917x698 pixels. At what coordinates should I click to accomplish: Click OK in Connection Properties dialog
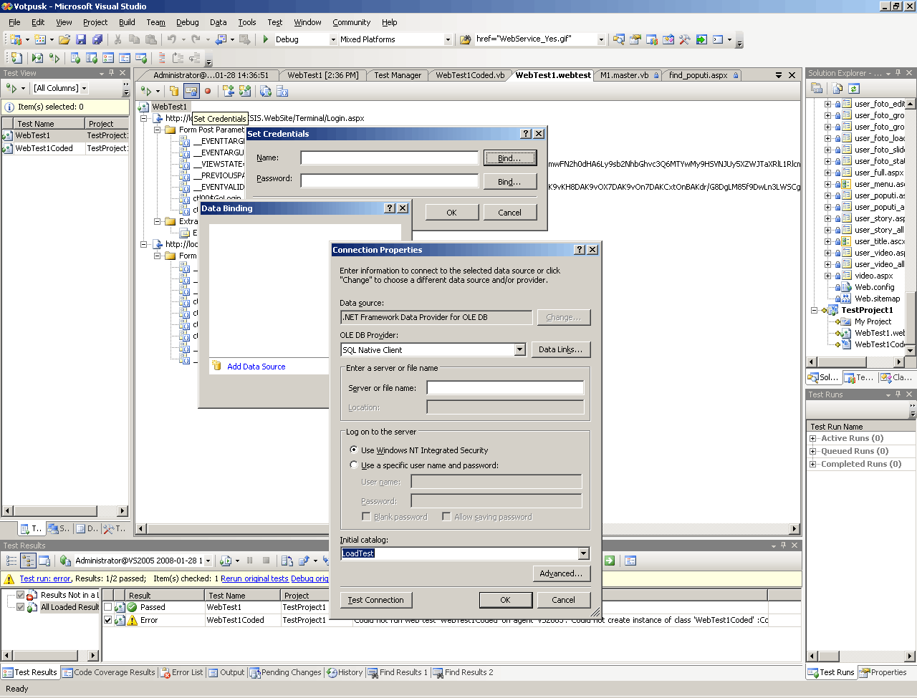505,600
